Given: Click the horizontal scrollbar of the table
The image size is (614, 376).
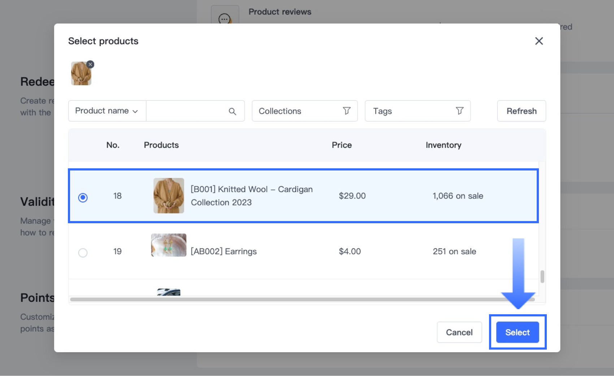Looking at the screenshot, I should click(x=289, y=299).
